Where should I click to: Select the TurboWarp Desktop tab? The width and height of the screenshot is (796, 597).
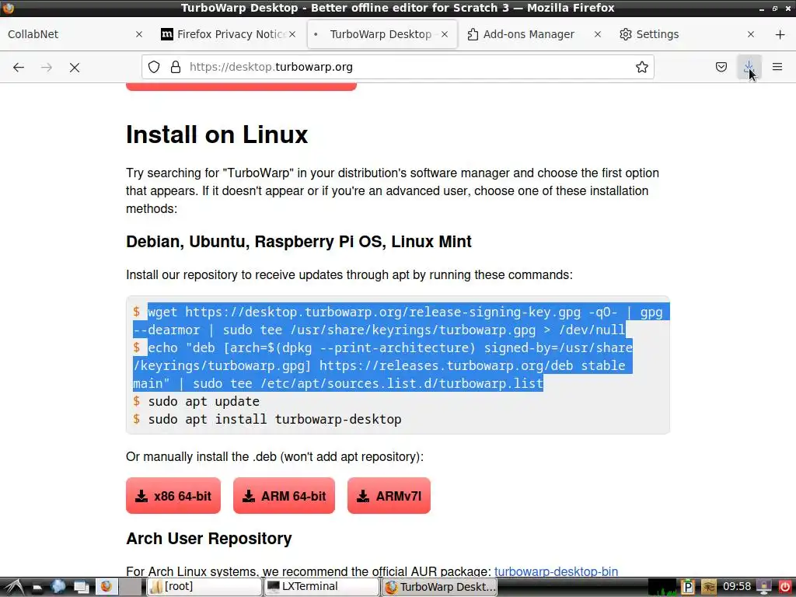(382, 34)
